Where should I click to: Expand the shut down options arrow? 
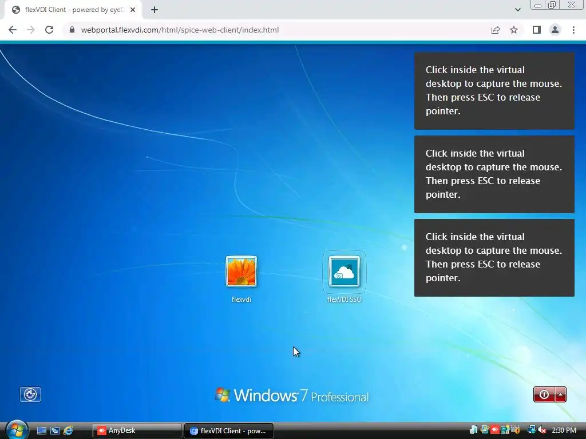(x=561, y=394)
